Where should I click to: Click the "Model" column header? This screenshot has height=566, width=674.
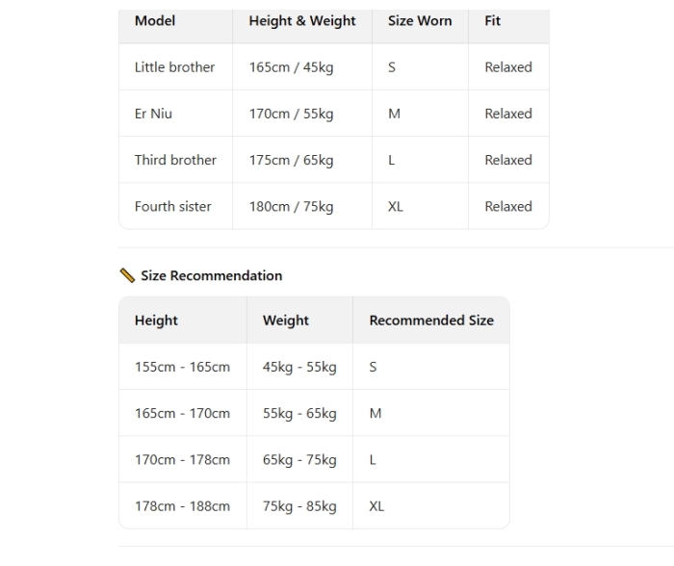click(155, 21)
